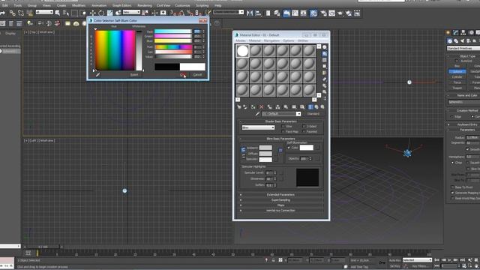This screenshot has width=480, height=270.
Task: Click the Sample Type sphere icon
Action: pos(325,47)
